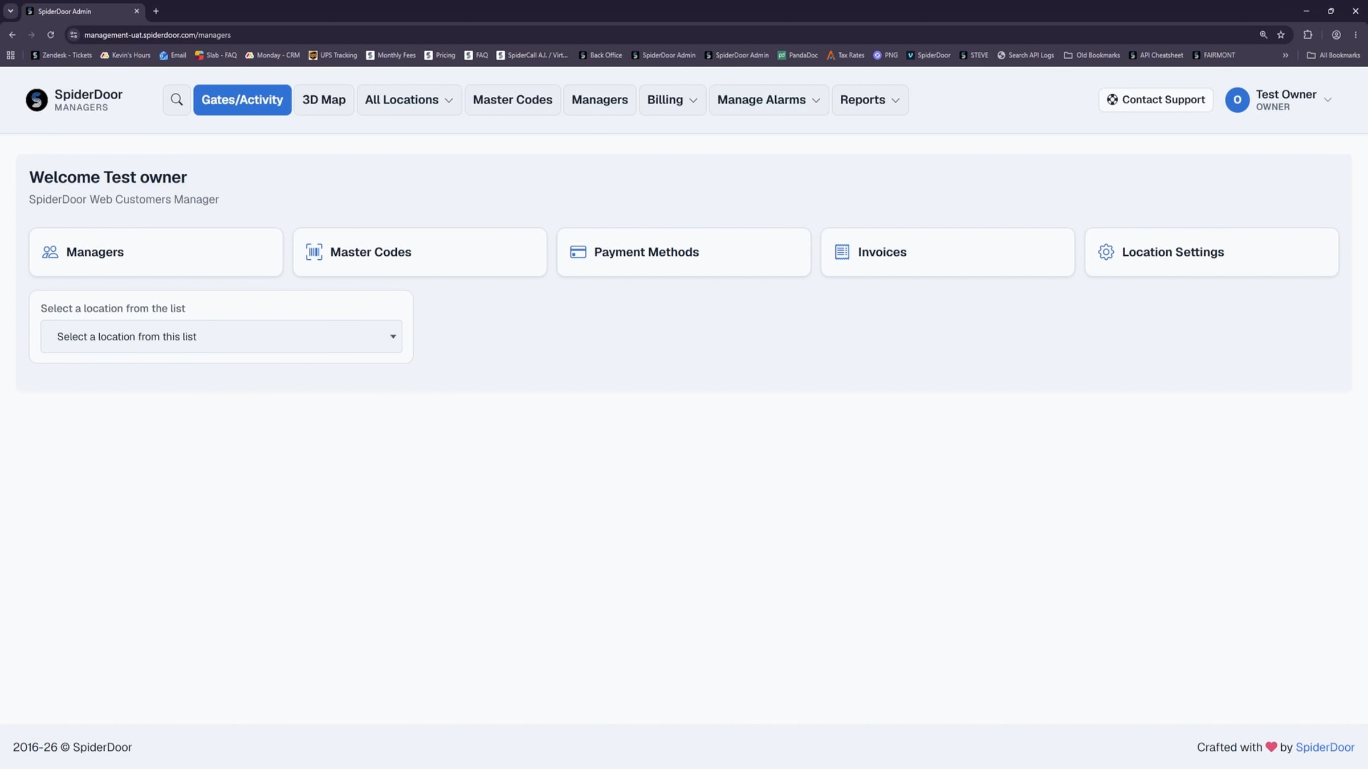The height and width of the screenshot is (769, 1368).
Task: Expand the Billing dropdown menu
Action: click(x=672, y=100)
